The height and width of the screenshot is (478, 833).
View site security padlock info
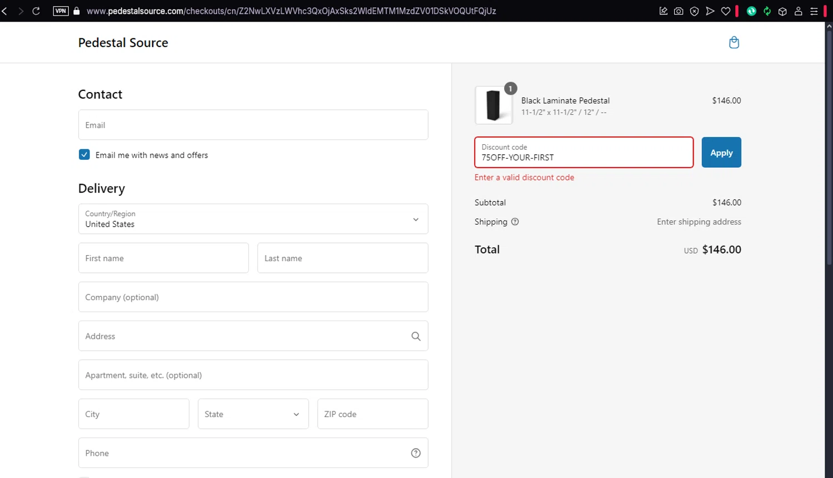tap(77, 11)
